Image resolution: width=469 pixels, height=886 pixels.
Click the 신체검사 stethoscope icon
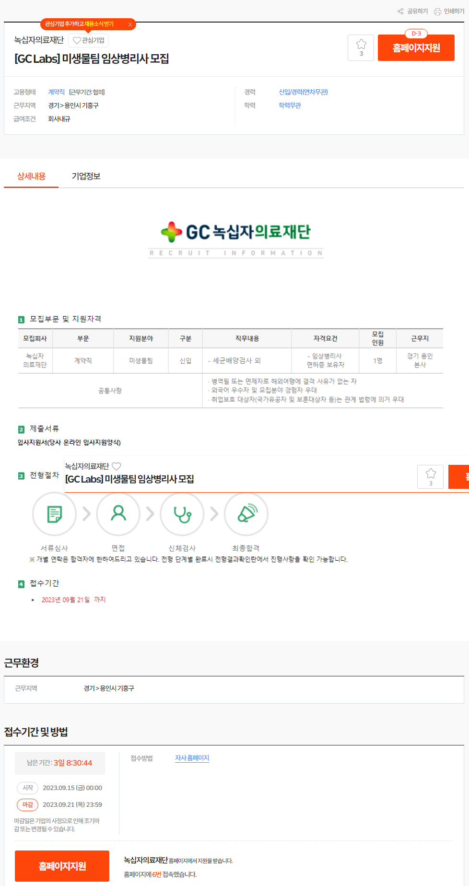click(182, 514)
